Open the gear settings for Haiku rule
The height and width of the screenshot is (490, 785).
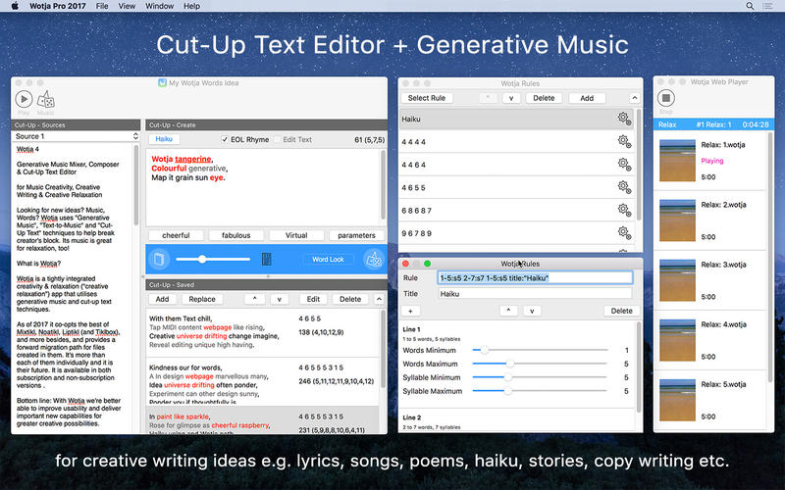coord(624,119)
